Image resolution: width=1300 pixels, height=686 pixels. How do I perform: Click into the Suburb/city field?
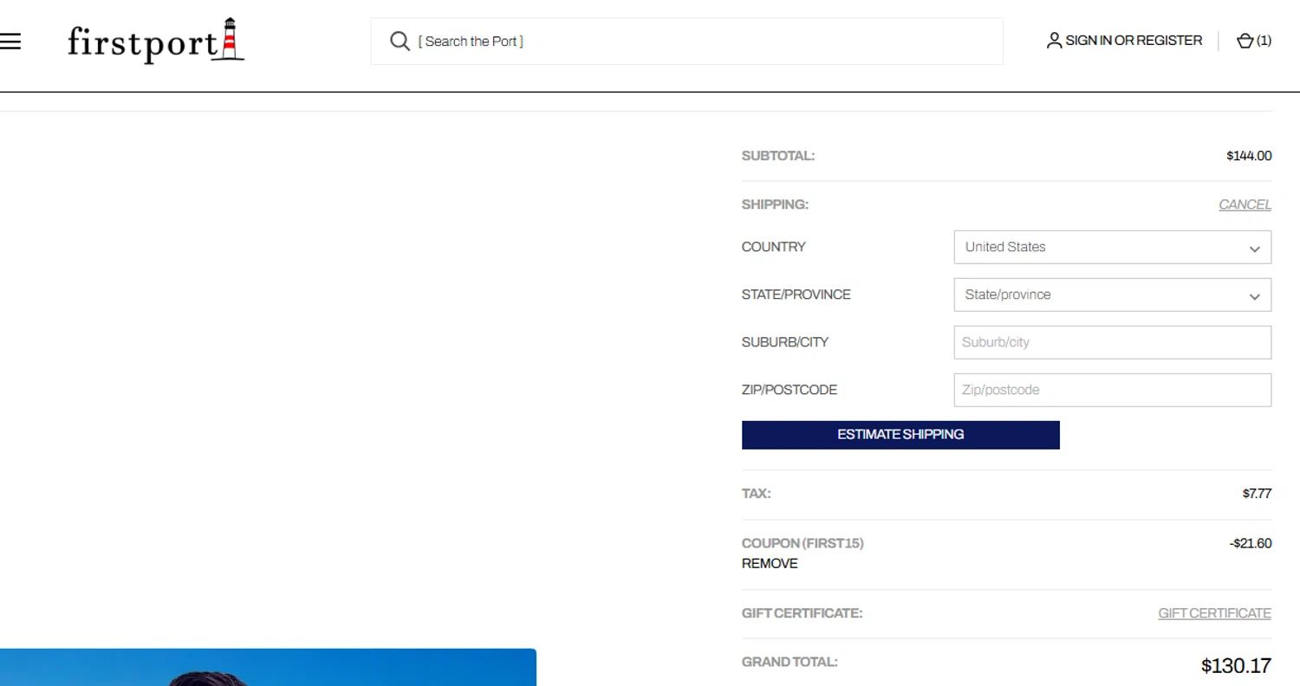pyautogui.click(x=1112, y=342)
